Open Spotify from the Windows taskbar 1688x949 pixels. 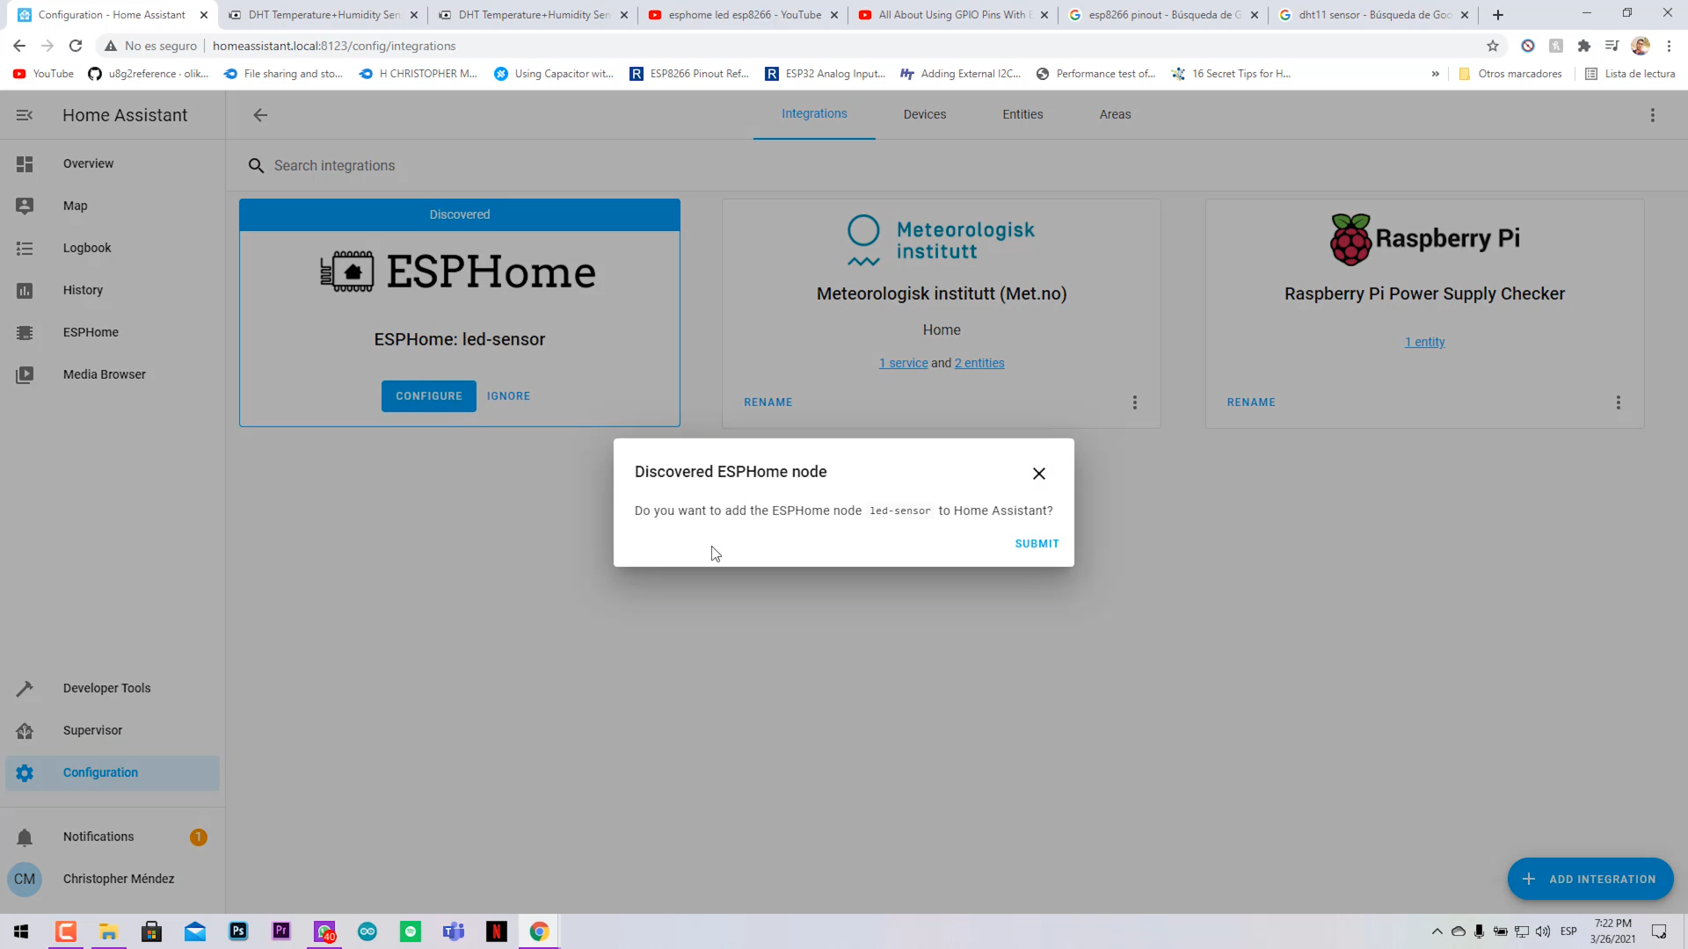point(411,931)
